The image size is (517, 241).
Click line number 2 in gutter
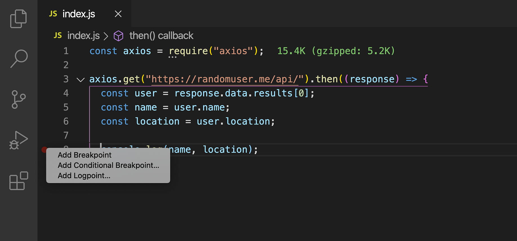point(66,65)
